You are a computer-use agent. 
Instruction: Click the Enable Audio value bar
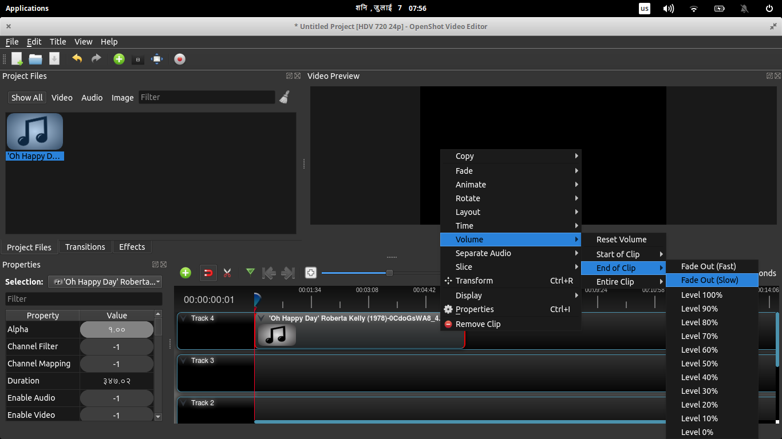(x=117, y=398)
